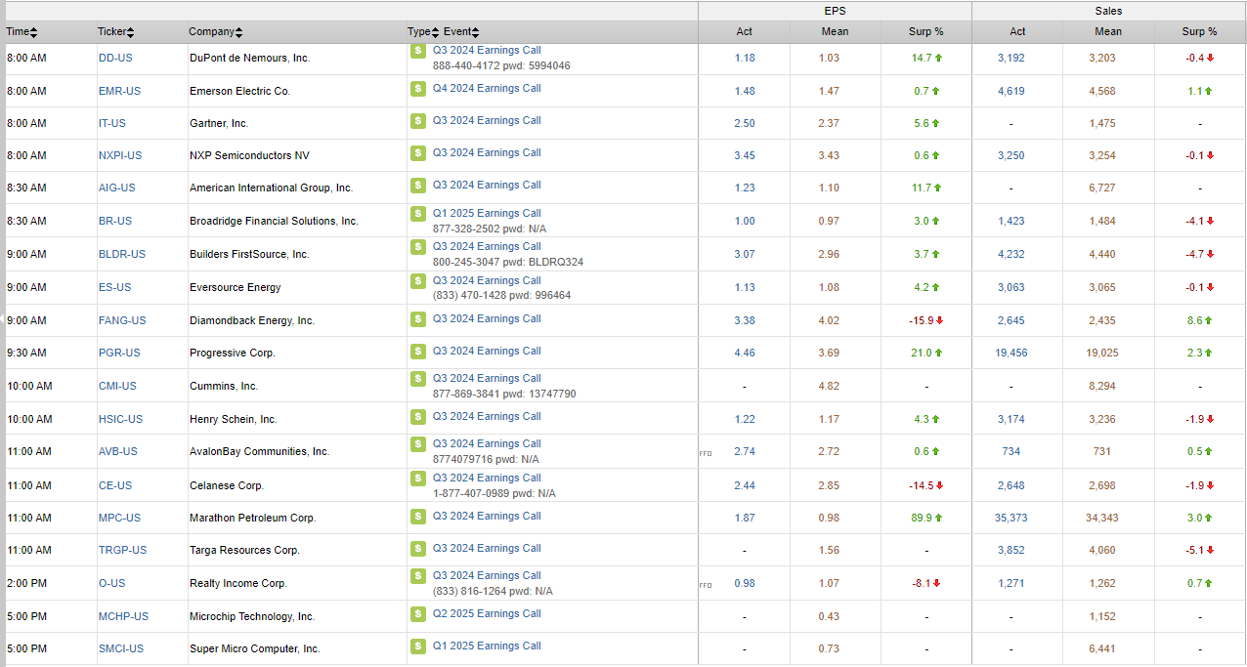Screen dimensions: 1247x667
Task: Click the event icon for Eversource Energy
Action: point(417,281)
